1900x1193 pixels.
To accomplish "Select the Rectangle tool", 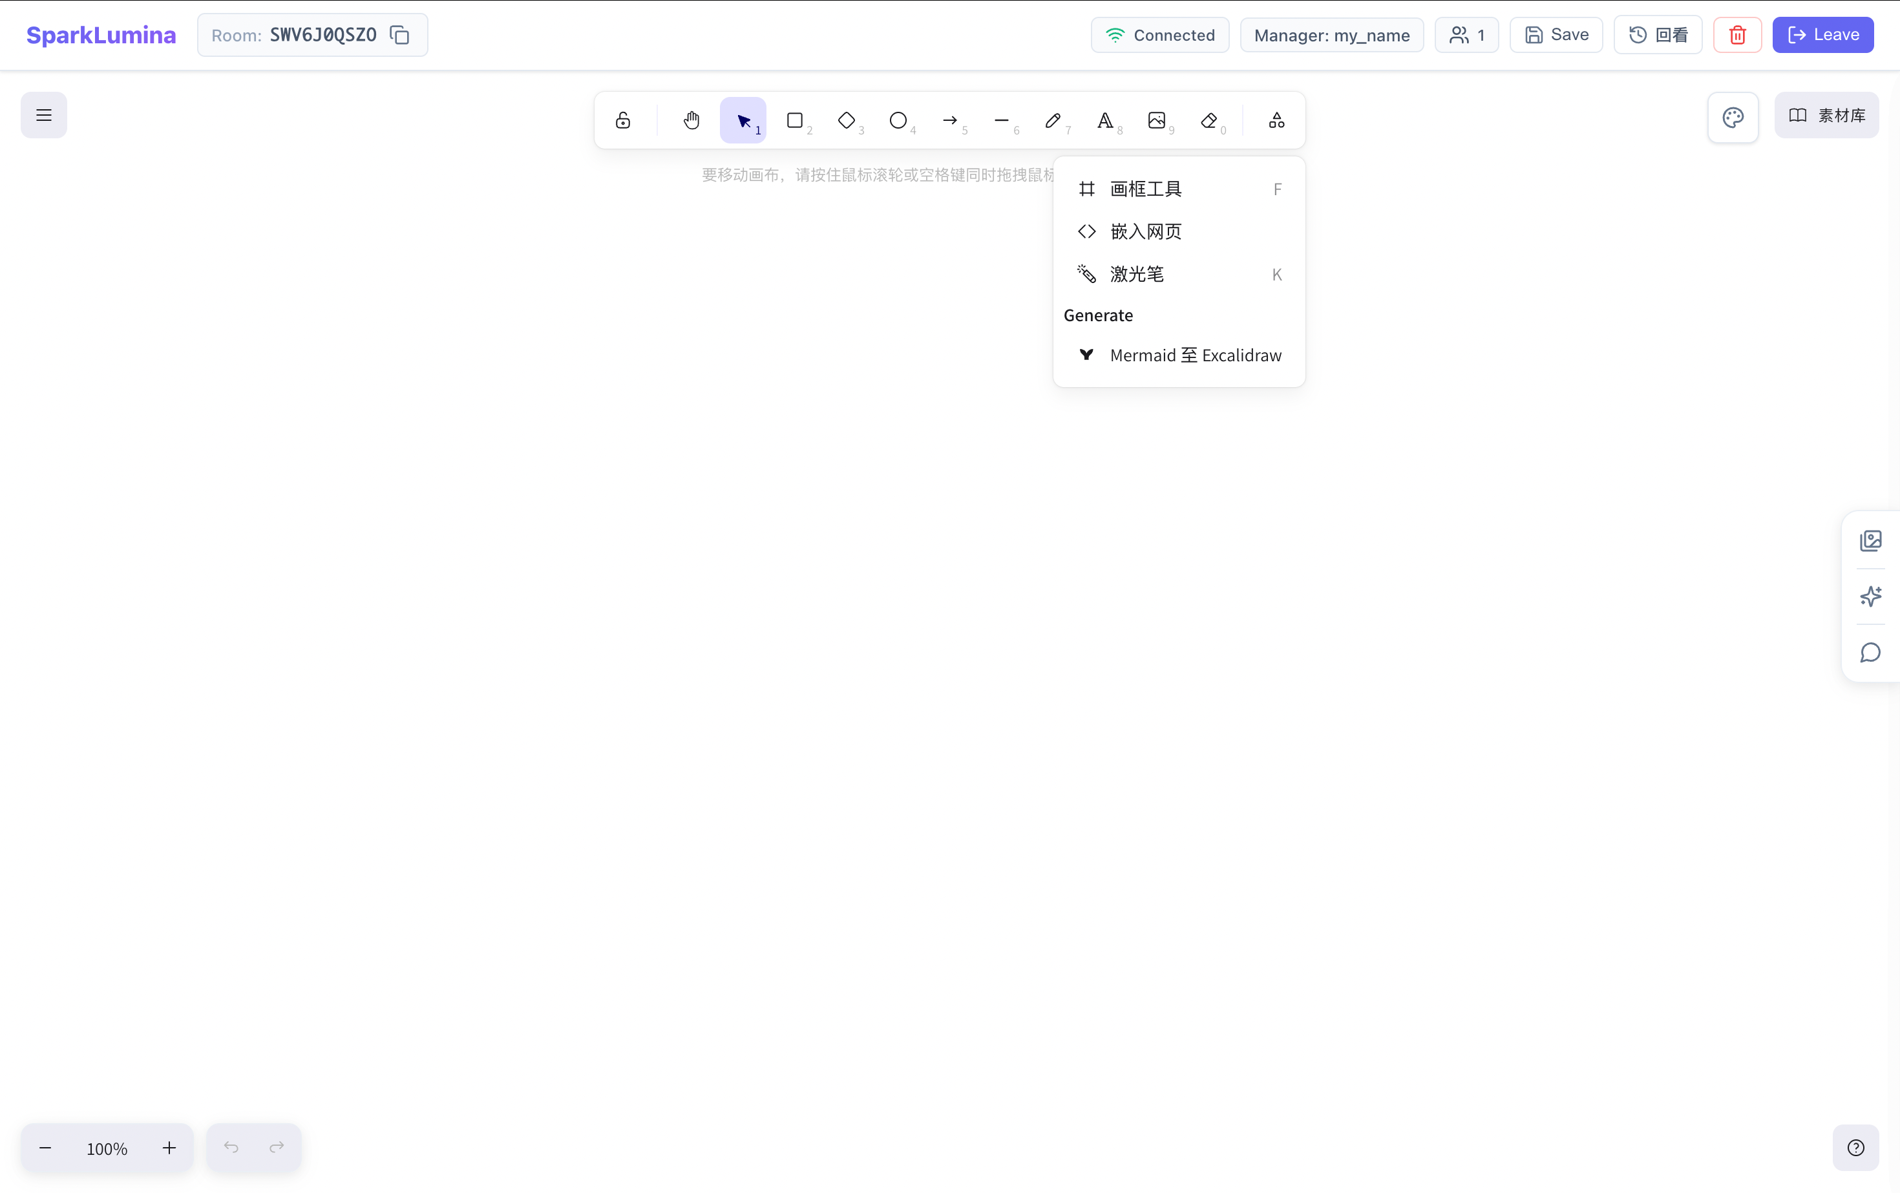I will 796,120.
